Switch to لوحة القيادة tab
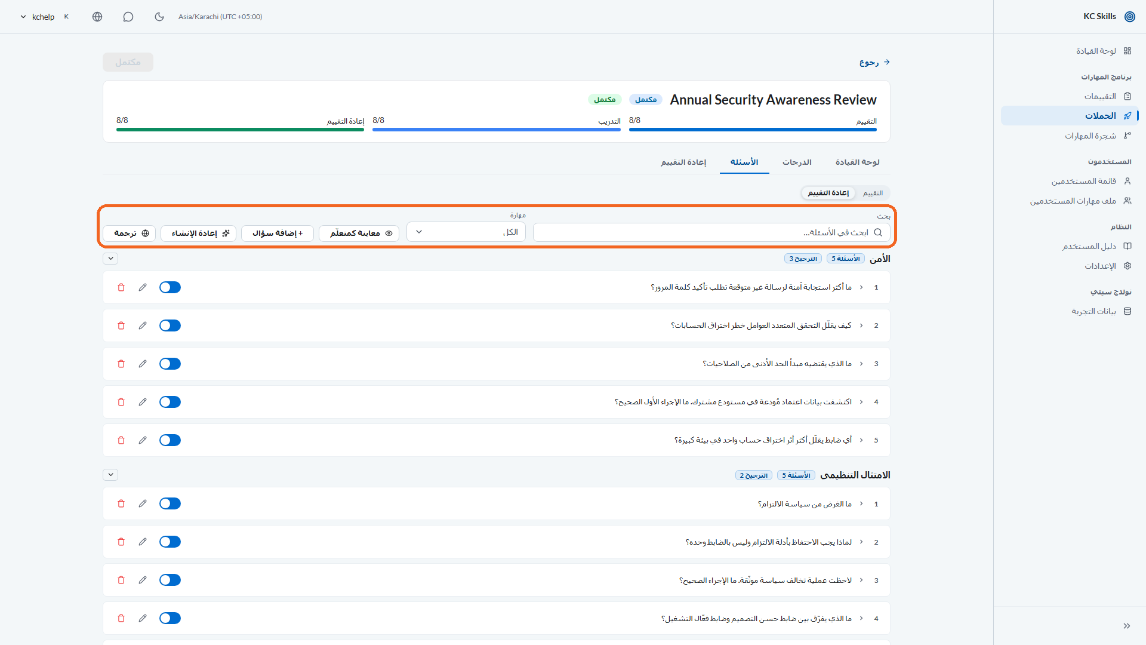Viewport: 1146px width, 645px height. tap(857, 162)
